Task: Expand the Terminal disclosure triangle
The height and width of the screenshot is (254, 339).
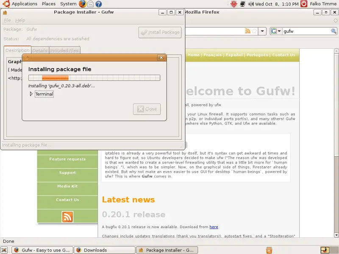Action: [31, 94]
